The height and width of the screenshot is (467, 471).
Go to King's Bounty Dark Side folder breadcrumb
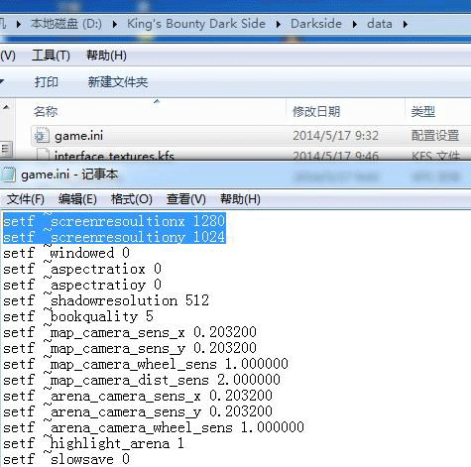click(196, 24)
